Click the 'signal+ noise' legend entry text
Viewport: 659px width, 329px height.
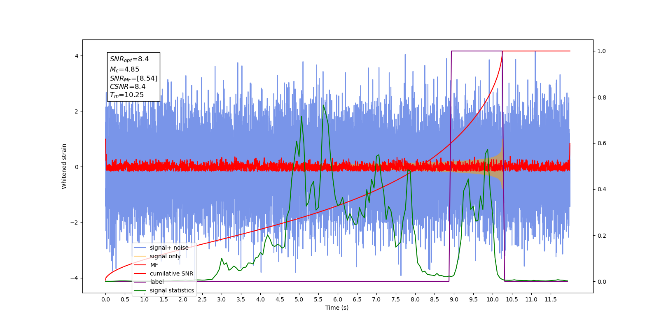pyautogui.click(x=169, y=248)
